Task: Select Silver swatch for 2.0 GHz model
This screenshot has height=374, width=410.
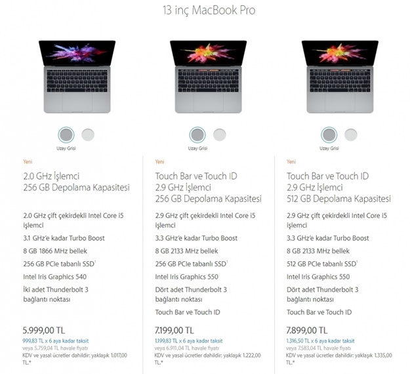Action: pos(88,135)
